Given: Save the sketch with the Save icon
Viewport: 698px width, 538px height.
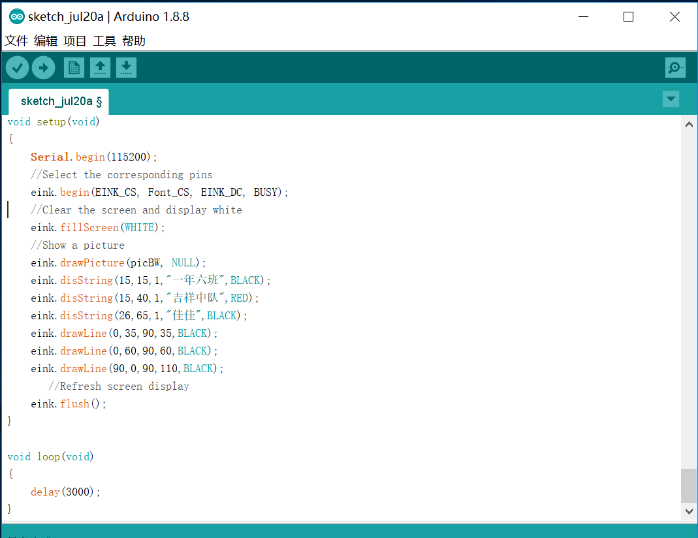Looking at the screenshot, I should tap(127, 68).
